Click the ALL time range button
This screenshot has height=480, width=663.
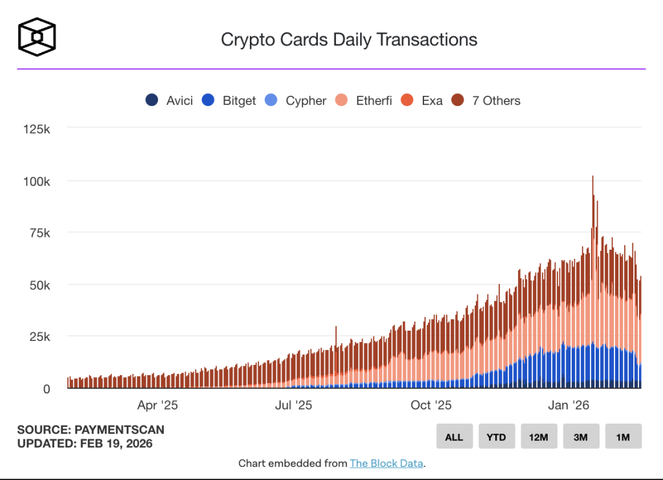(455, 436)
